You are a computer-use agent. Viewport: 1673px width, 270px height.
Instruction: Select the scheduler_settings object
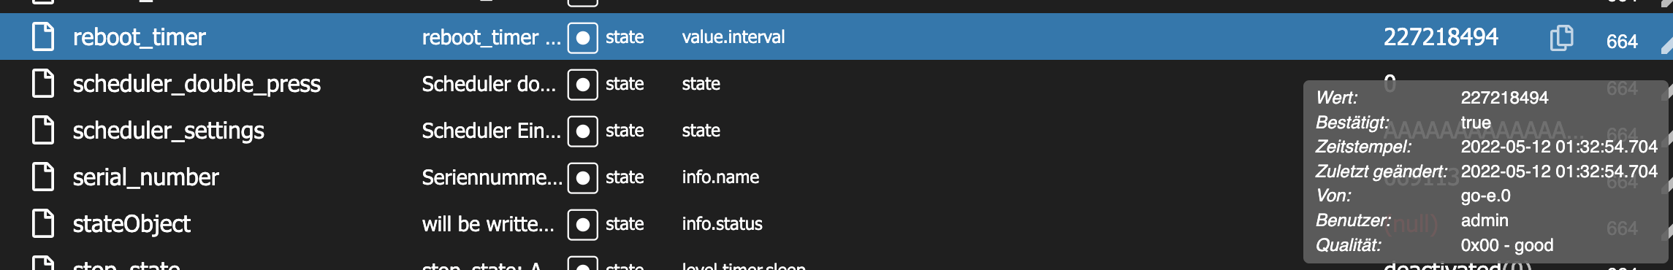point(169,131)
